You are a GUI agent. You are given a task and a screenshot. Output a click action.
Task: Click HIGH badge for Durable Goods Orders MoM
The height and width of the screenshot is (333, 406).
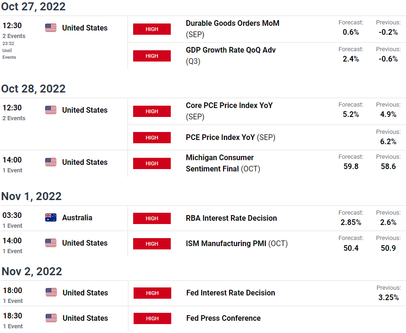tap(152, 29)
